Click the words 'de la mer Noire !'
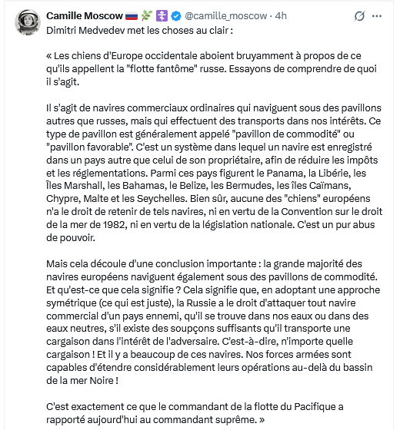 click(x=82, y=381)
